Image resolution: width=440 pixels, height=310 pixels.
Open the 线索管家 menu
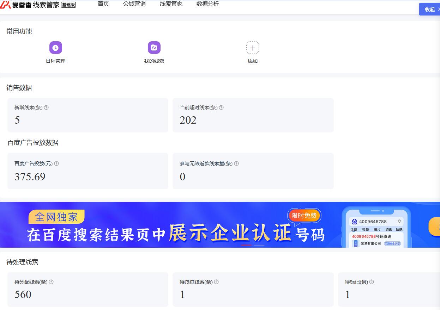(x=171, y=4)
